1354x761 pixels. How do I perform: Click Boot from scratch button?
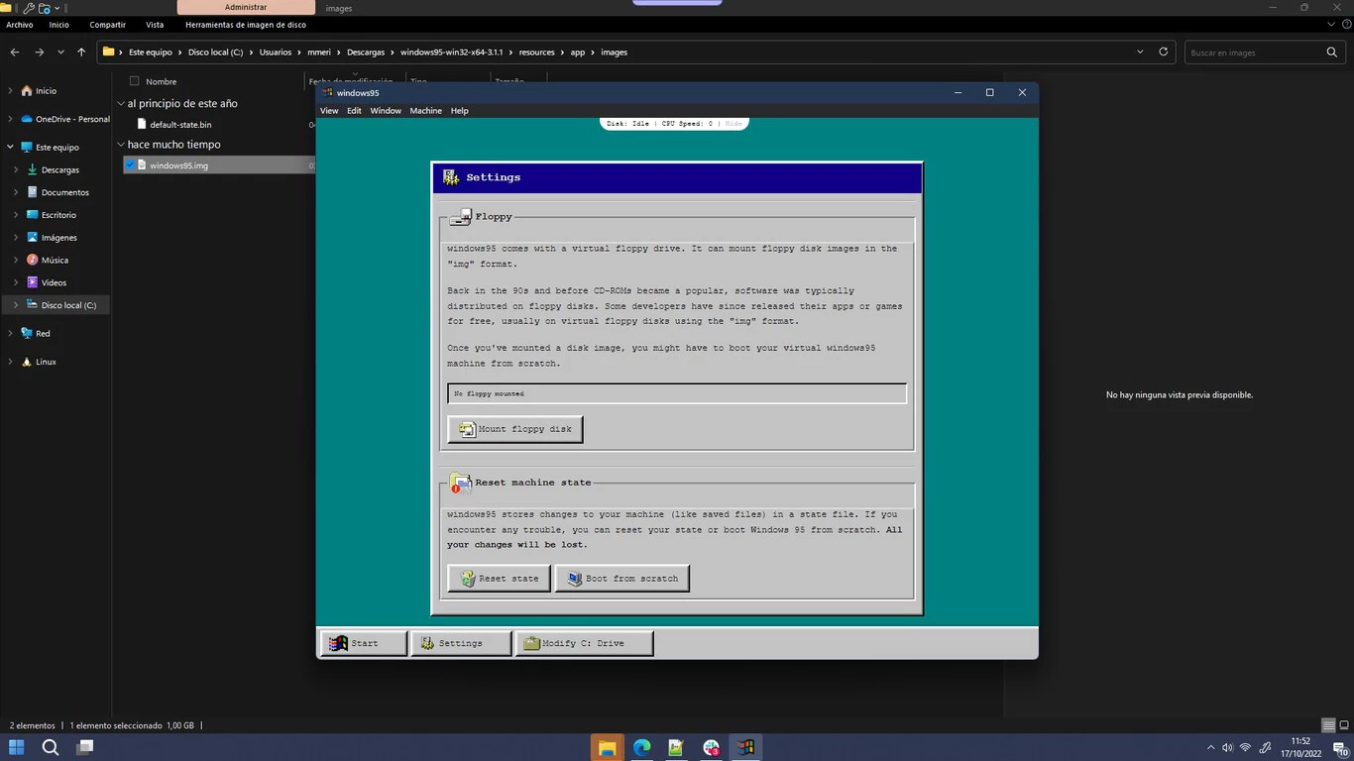pos(621,579)
